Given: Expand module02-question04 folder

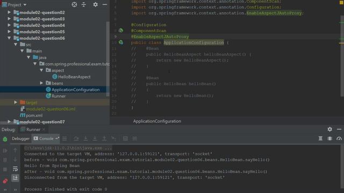Looking at the screenshot, I should pos(9,25).
